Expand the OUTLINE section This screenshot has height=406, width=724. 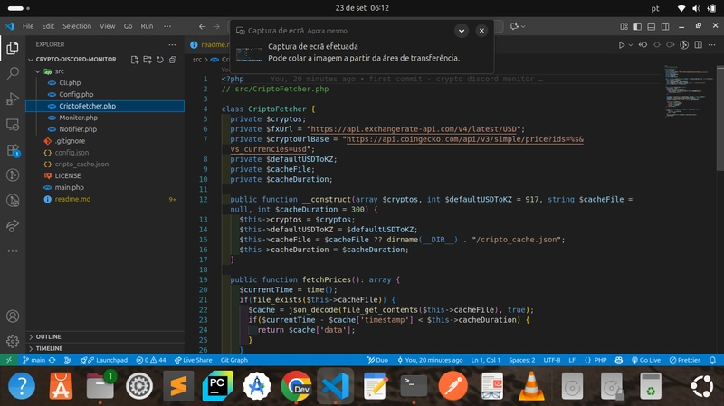point(49,336)
